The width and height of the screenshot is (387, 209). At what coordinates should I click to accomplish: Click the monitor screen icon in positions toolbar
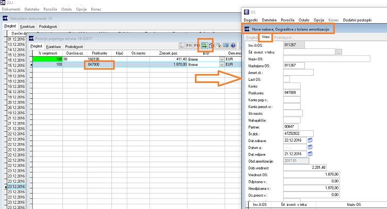pyautogui.click(x=226, y=45)
